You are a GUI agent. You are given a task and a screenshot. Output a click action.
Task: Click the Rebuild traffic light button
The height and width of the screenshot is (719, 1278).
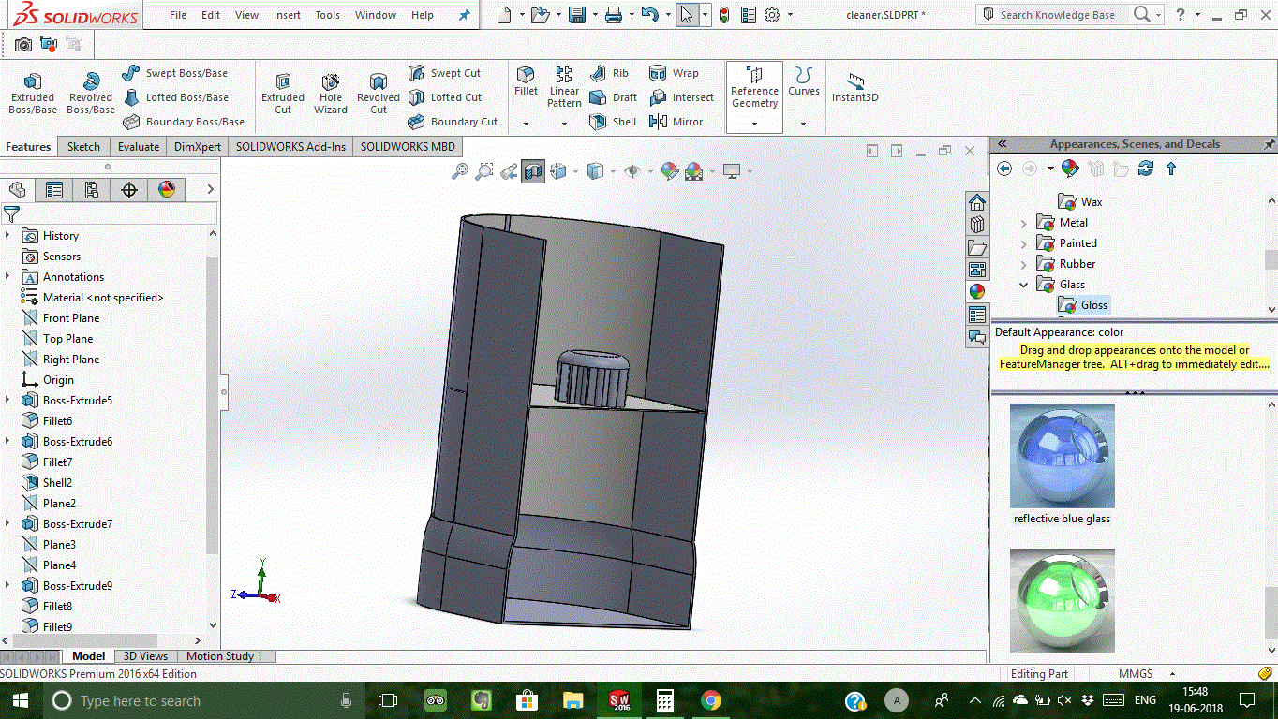(x=725, y=15)
